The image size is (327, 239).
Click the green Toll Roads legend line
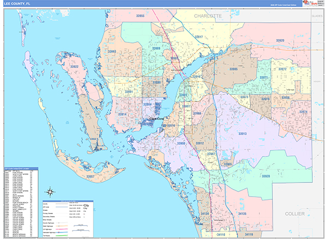point(62,236)
